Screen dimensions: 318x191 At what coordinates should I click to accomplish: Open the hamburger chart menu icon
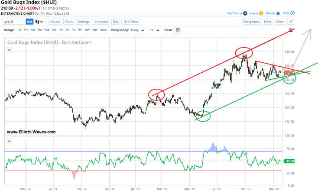(291, 30)
